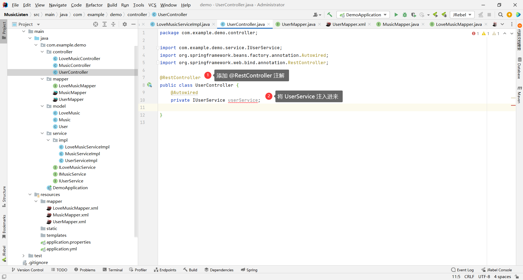Collapse all nodes in Project tree
Screen dimensions: 523x280
click(x=113, y=24)
